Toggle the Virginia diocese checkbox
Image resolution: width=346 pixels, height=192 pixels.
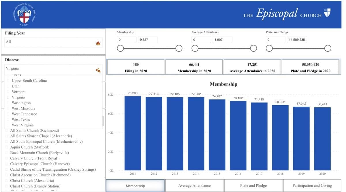click(8, 97)
